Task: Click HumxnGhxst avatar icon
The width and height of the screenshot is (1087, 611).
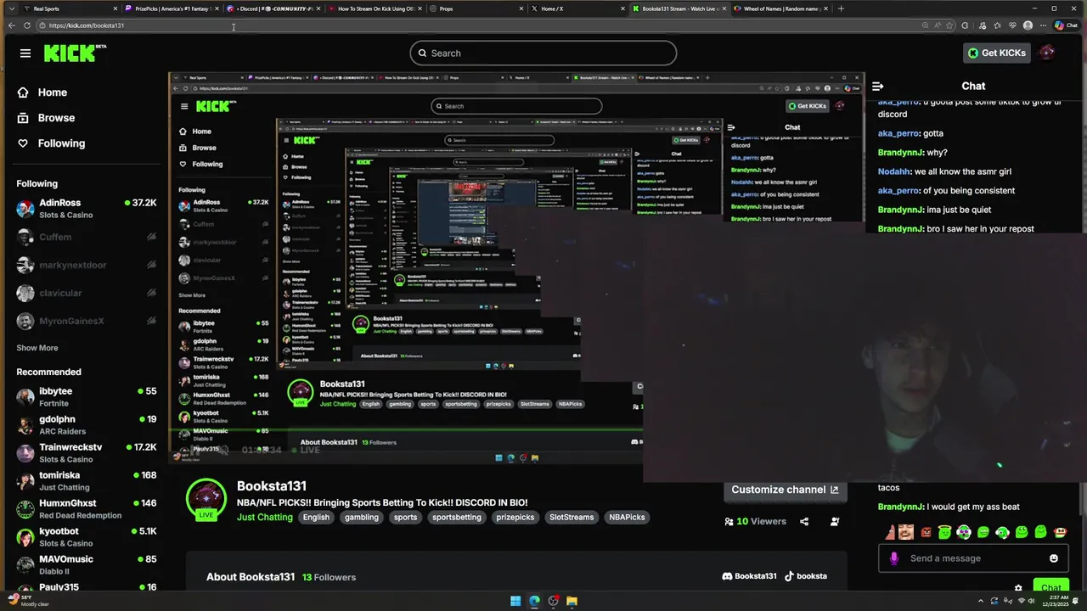Action: 25,508
